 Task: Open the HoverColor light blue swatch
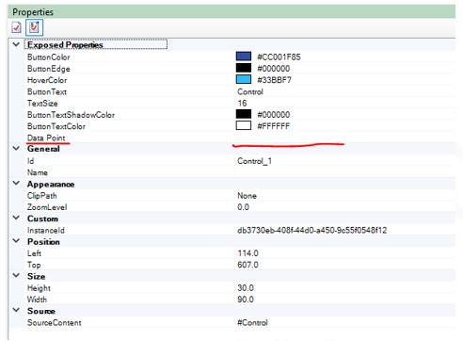244,79
